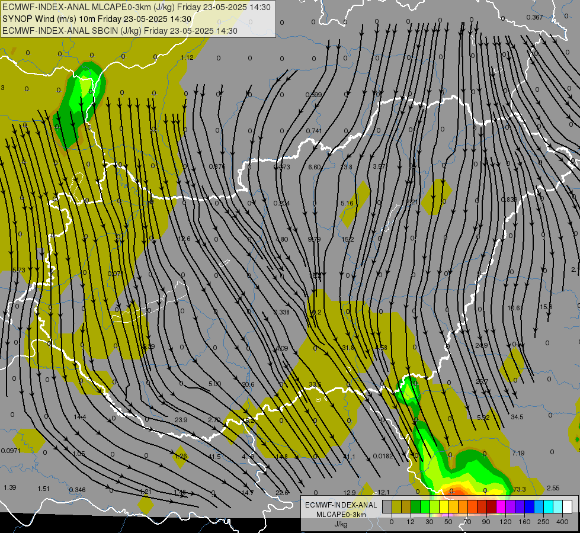Click the 15.6 value on the map

tap(546, 307)
